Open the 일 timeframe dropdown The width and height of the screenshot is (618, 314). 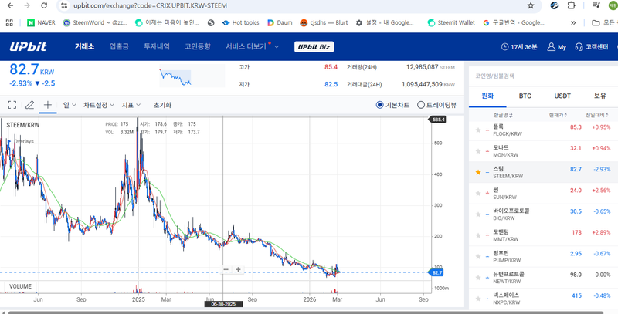pos(68,105)
